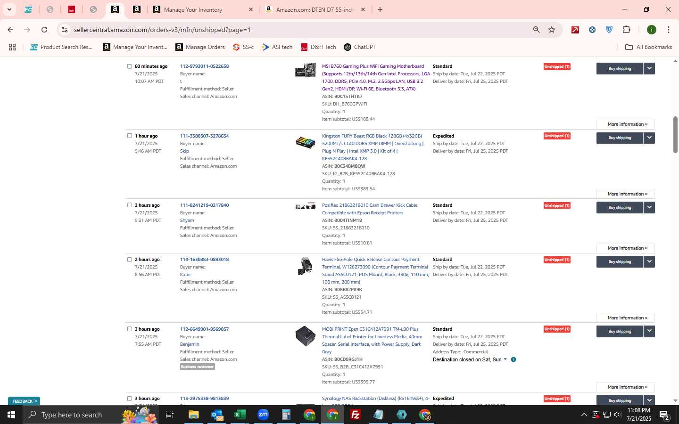
Task: Open FileZilla from the taskbar
Action: (355, 415)
